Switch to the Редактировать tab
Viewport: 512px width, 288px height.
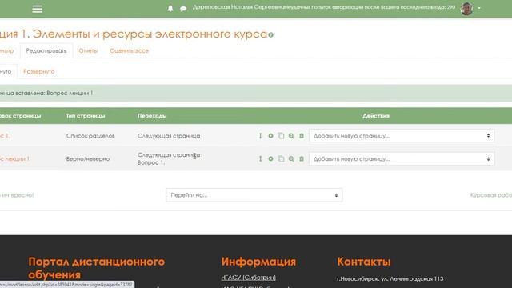click(x=46, y=51)
